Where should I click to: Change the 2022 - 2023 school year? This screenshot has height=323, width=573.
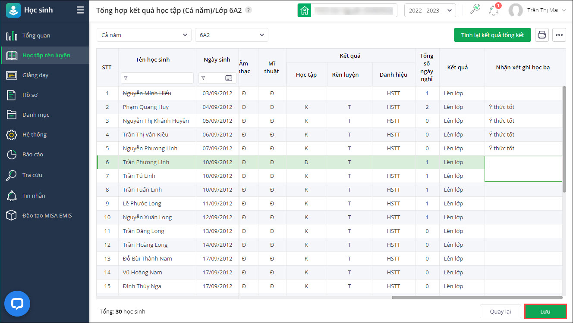(430, 10)
